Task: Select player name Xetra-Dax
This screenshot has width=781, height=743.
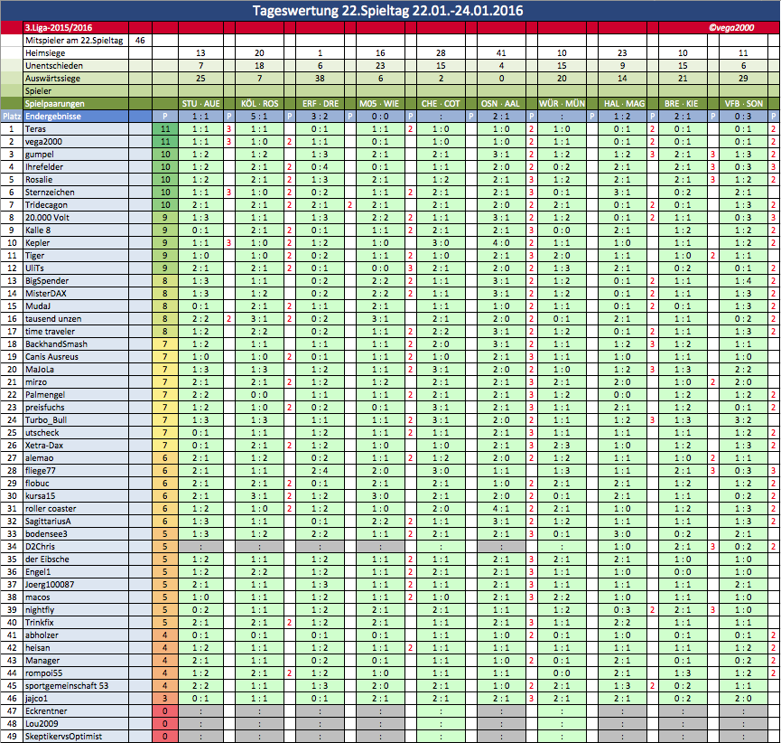Action: (44, 446)
